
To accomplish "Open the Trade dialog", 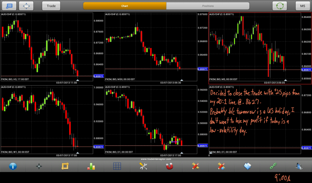I will click(51, 6).
